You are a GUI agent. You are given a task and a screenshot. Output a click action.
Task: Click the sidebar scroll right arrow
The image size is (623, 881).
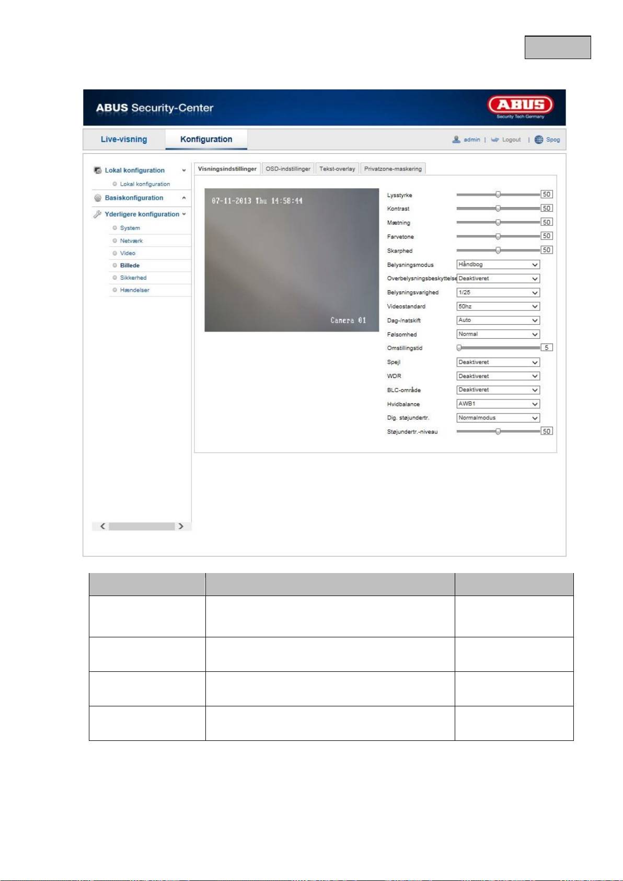point(181,526)
